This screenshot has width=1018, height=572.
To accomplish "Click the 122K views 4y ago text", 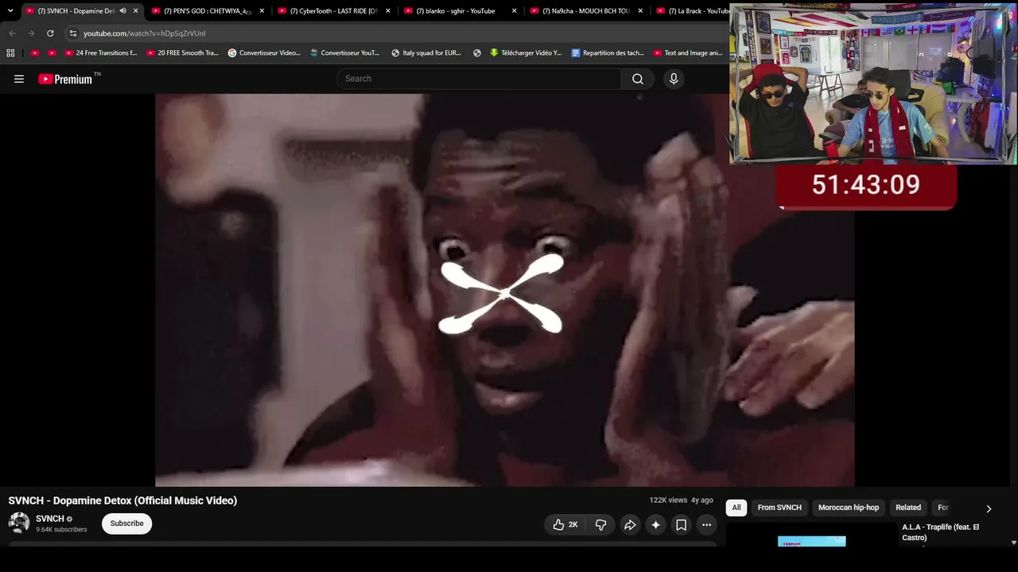I will pyautogui.click(x=681, y=500).
